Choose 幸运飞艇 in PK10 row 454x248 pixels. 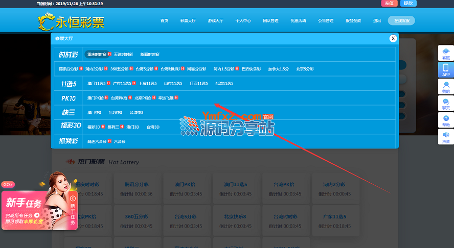click(165, 98)
